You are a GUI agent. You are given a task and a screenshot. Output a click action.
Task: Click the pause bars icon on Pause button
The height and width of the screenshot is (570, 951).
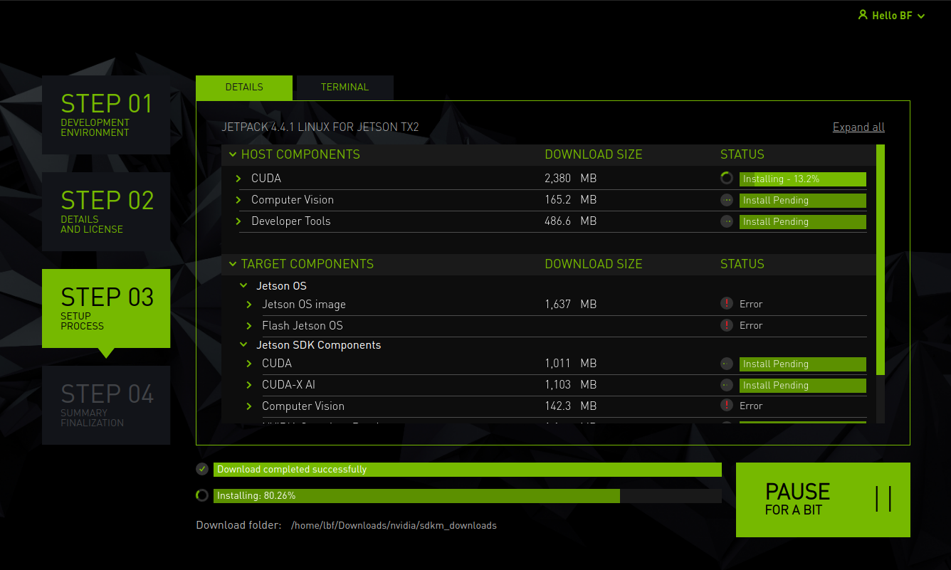883,499
